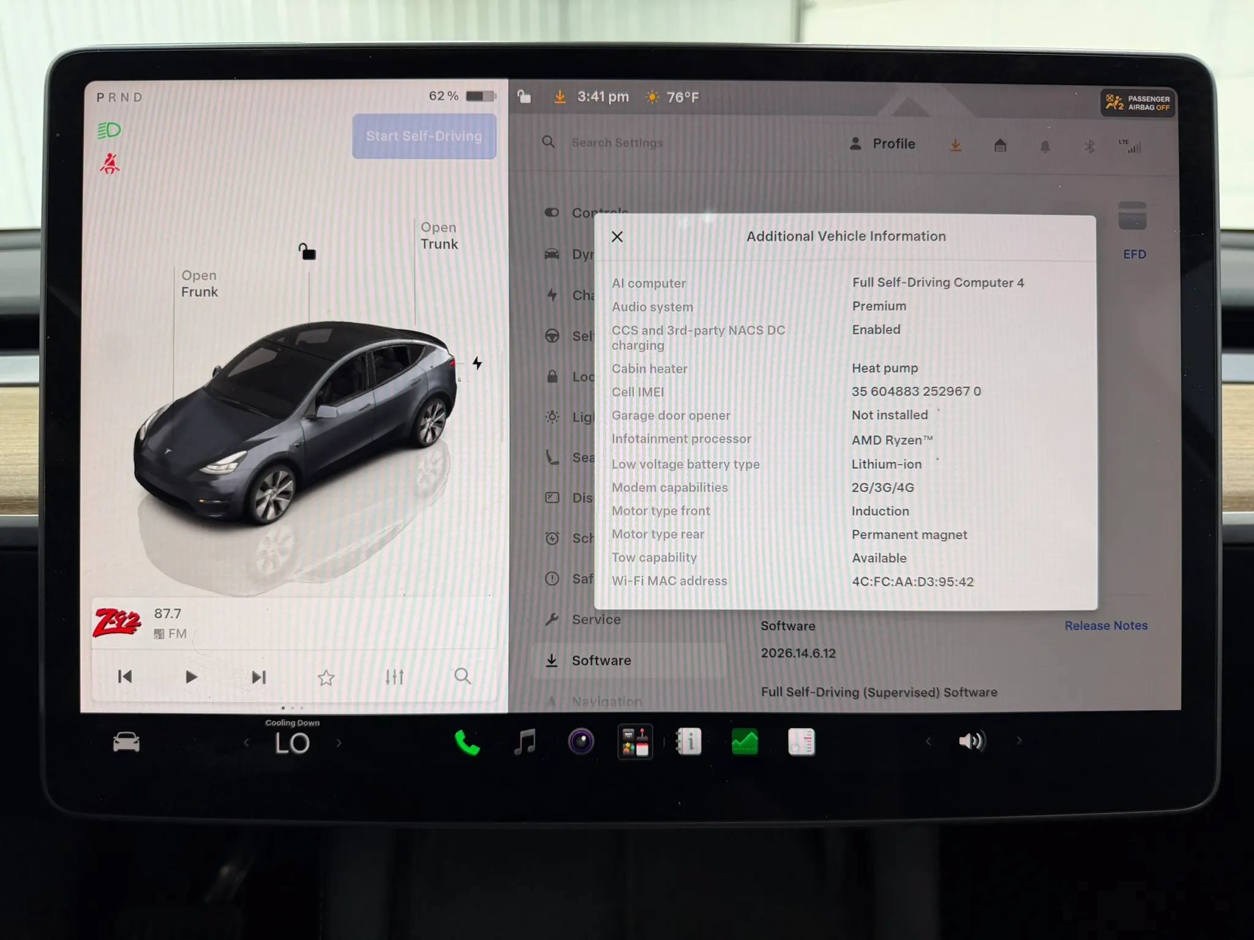Screen dimensions: 1254x940
Task: Tap Open Trunk on the car view
Action: click(439, 236)
